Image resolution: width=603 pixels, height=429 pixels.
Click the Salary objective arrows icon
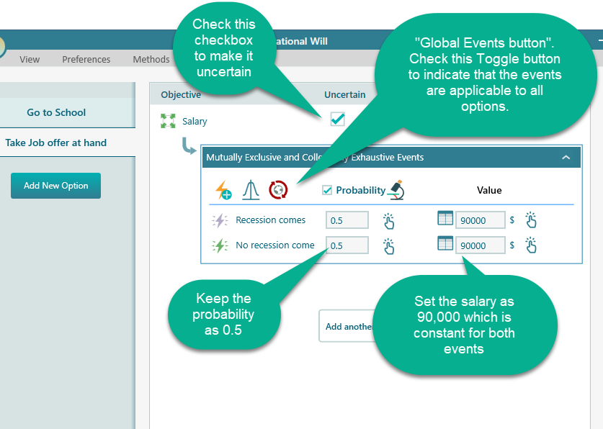coord(168,122)
